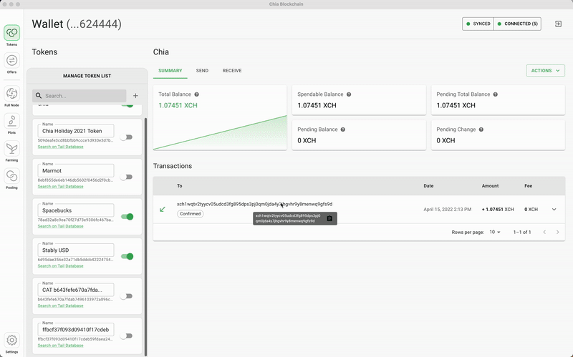Change rows per page dropdown
The width and height of the screenshot is (573, 357).
(x=495, y=233)
